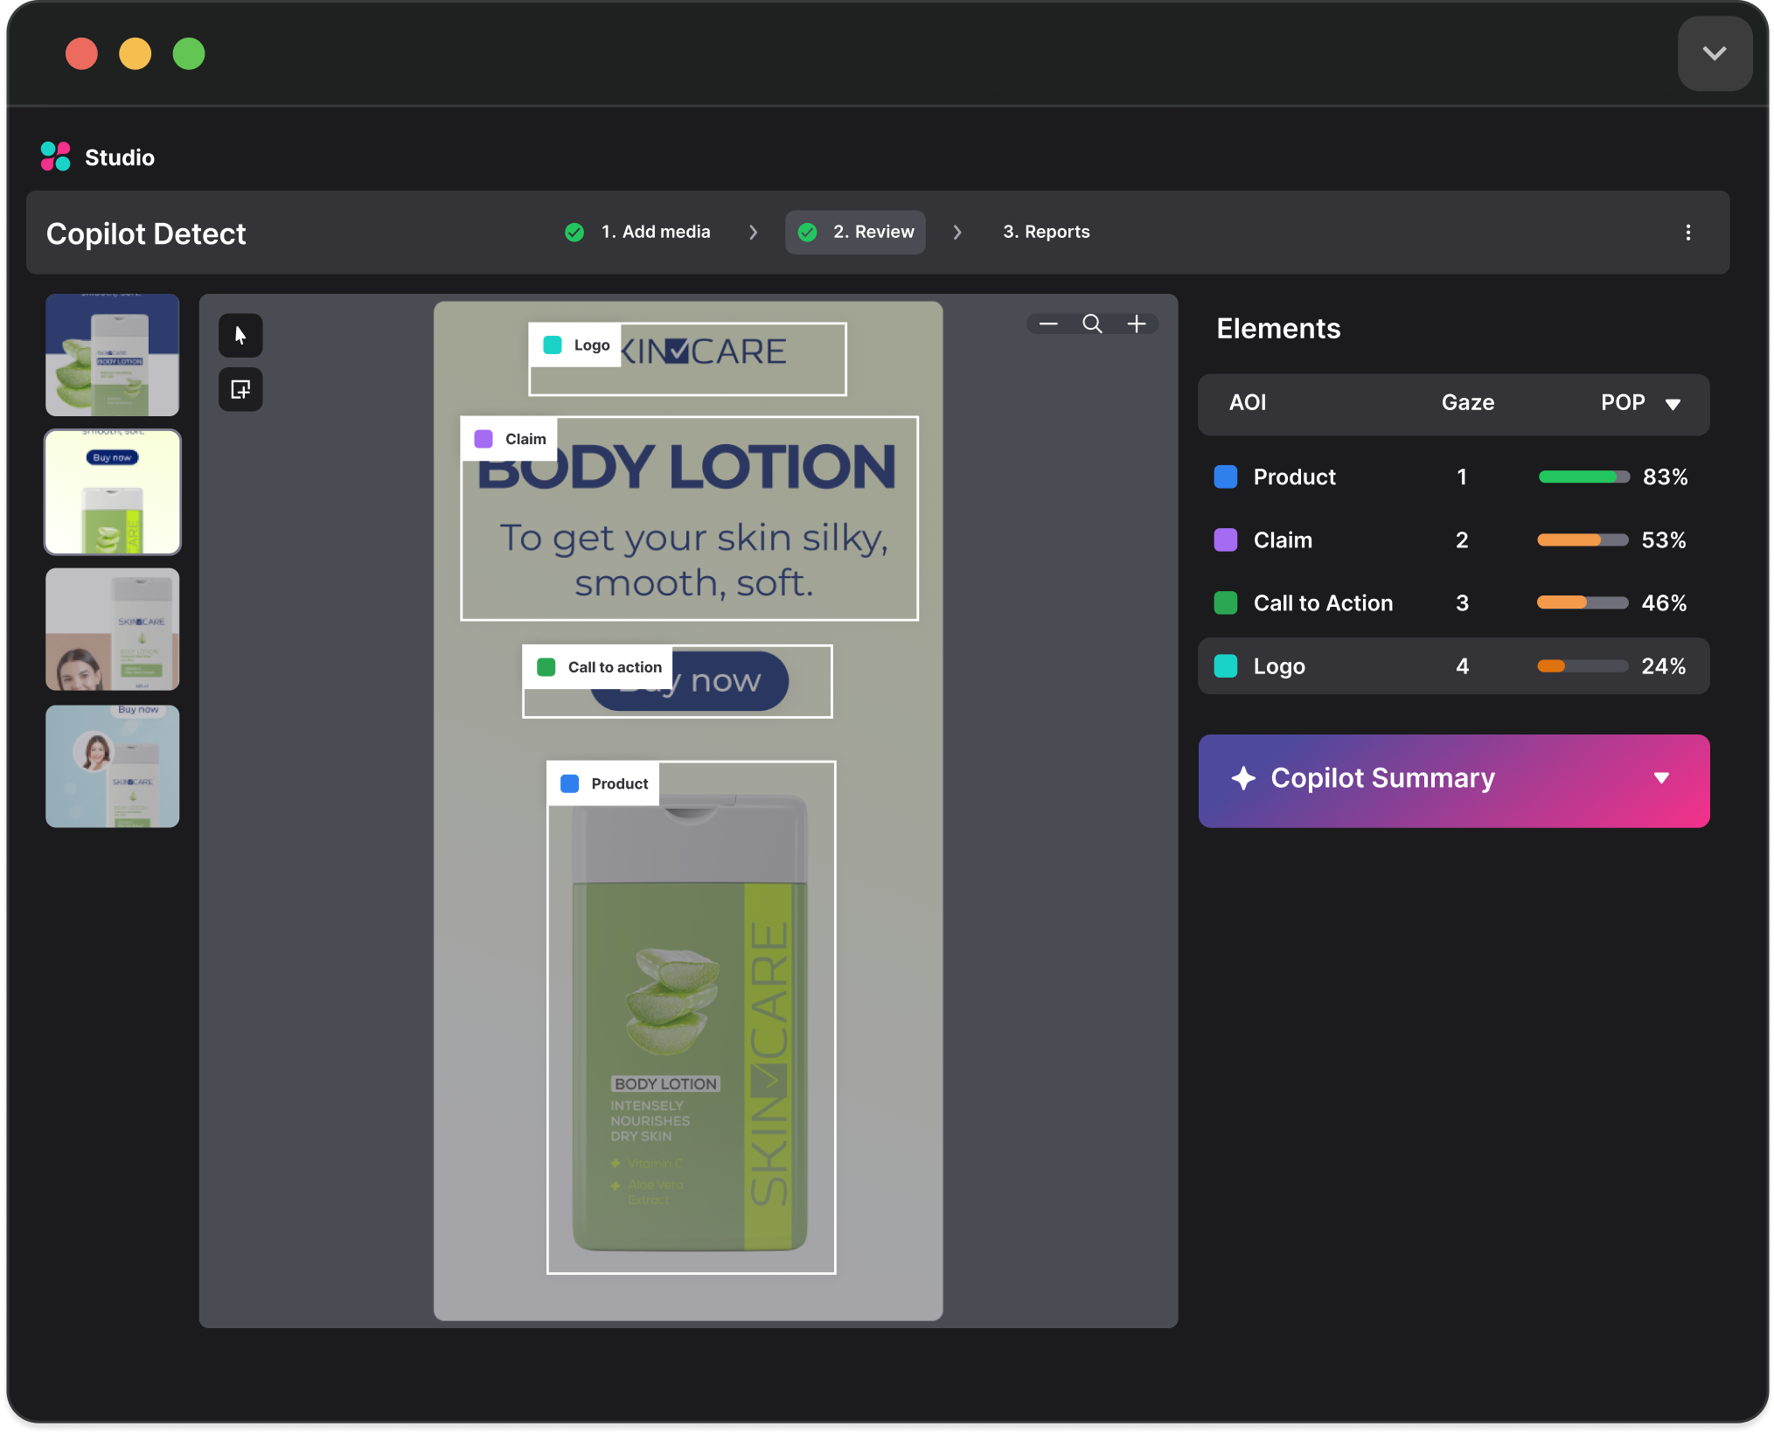Expand the Copilot Summary section
The image size is (1774, 1434).
click(x=1662, y=778)
